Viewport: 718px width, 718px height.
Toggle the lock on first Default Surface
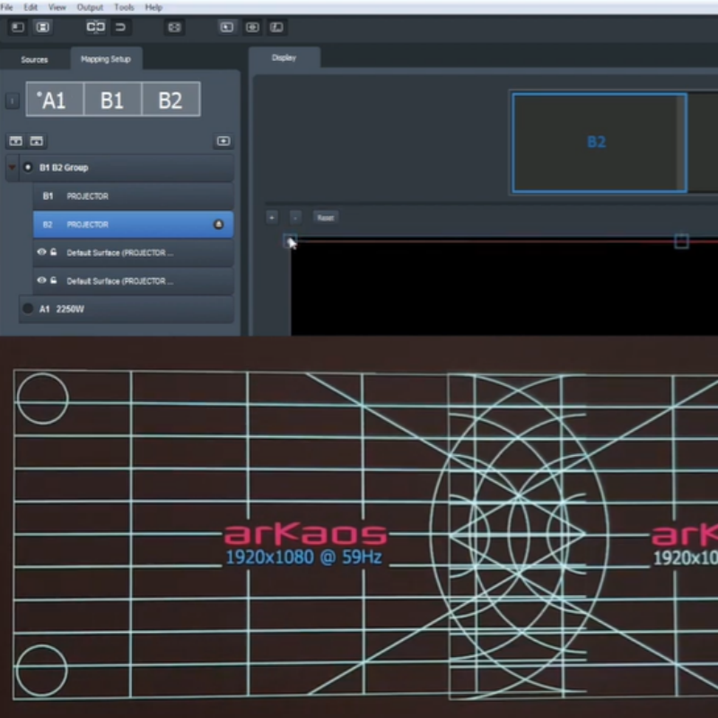(x=54, y=253)
